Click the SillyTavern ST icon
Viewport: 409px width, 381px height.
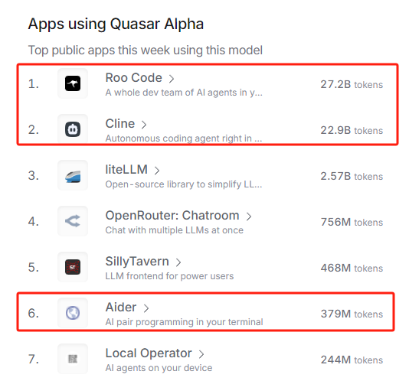pyautogui.click(x=73, y=267)
